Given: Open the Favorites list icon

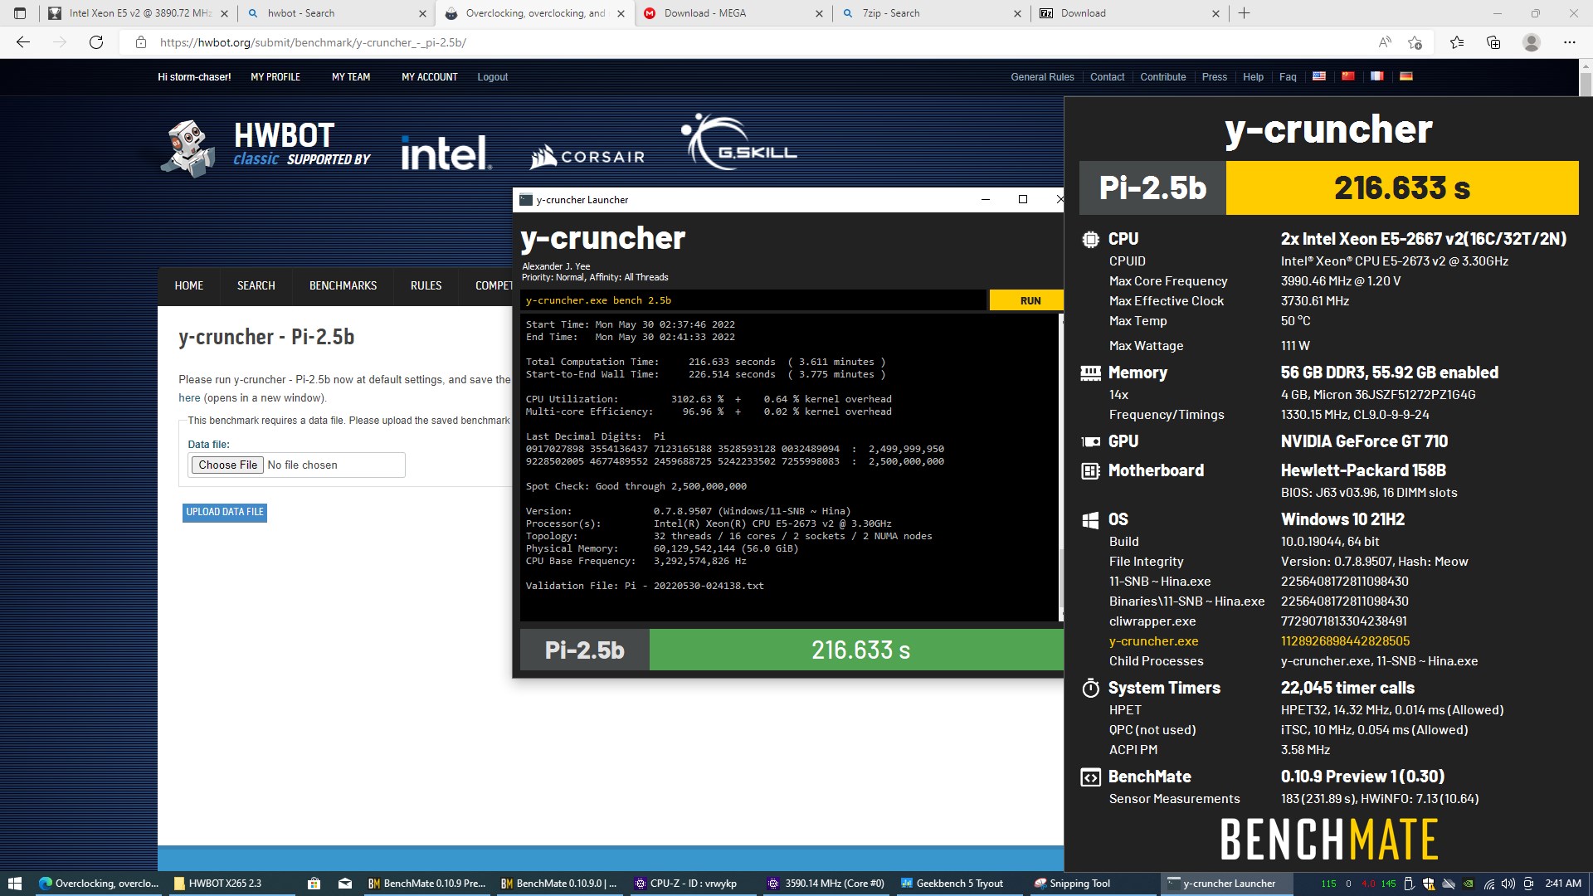Looking at the screenshot, I should [1457, 42].
